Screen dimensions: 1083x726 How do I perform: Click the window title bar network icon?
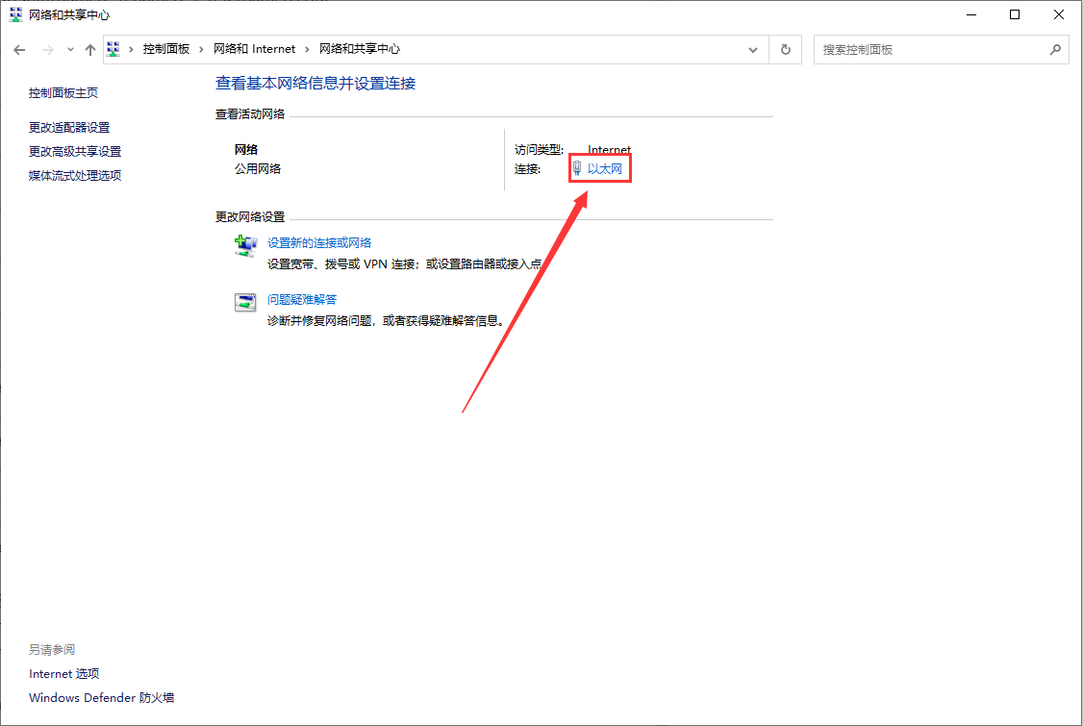(x=15, y=14)
